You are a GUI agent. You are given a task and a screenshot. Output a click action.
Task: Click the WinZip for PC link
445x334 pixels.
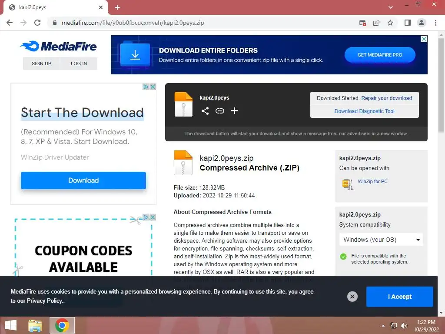pyautogui.click(x=372, y=181)
